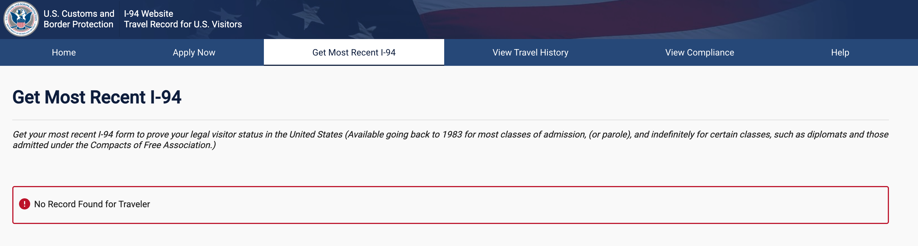Click the vertical separator beside I-94 Website
Image resolution: width=918 pixels, height=246 pixels.
coord(119,19)
